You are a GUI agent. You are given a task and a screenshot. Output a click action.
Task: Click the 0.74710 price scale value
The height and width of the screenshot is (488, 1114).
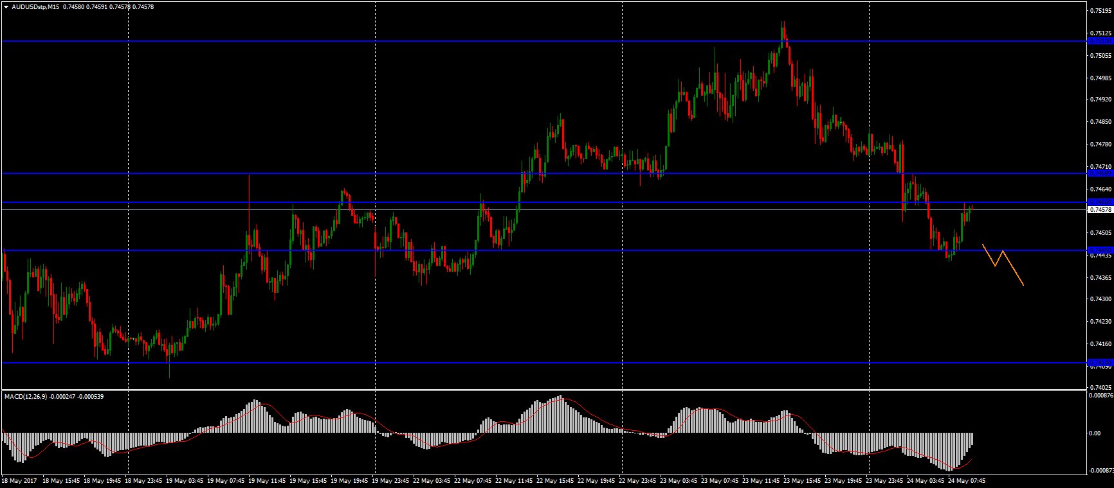point(1101,167)
